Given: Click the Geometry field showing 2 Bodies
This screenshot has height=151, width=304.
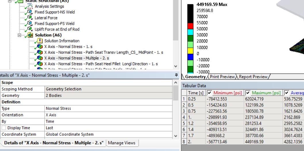Looking at the screenshot, I should (x=108, y=95).
